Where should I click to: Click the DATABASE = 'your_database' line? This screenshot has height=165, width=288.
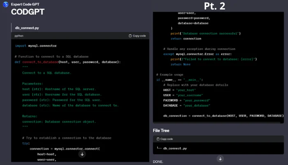(187, 106)
